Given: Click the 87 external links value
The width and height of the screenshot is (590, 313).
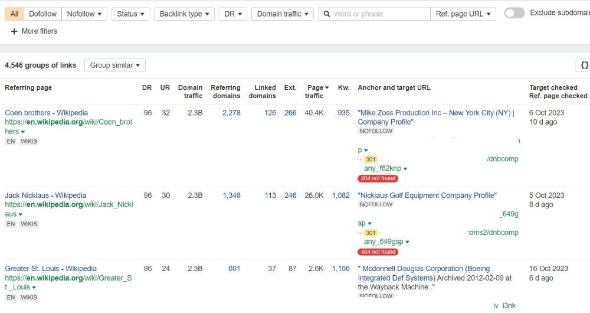Looking at the screenshot, I should pyautogui.click(x=293, y=269).
